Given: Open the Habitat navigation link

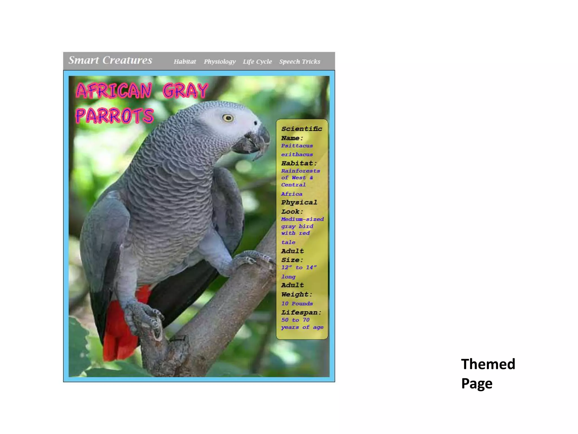Looking at the screenshot, I should (x=185, y=62).
